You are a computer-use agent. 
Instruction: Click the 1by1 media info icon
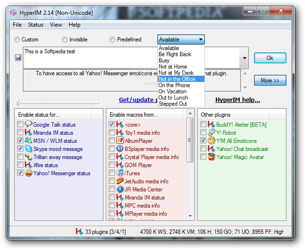120,132
